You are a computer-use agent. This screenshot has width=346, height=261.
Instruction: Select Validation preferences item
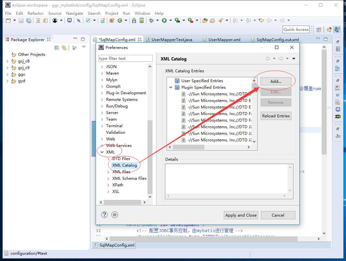pos(116,132)
